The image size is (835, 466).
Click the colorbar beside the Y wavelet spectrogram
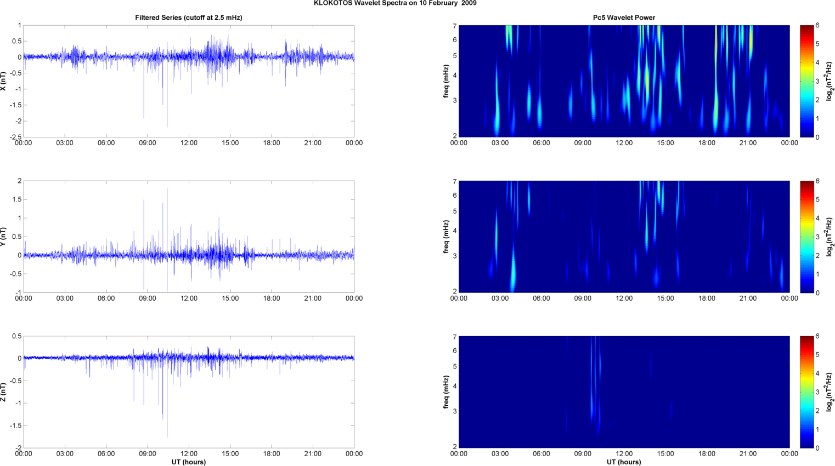tap(806, 237)
